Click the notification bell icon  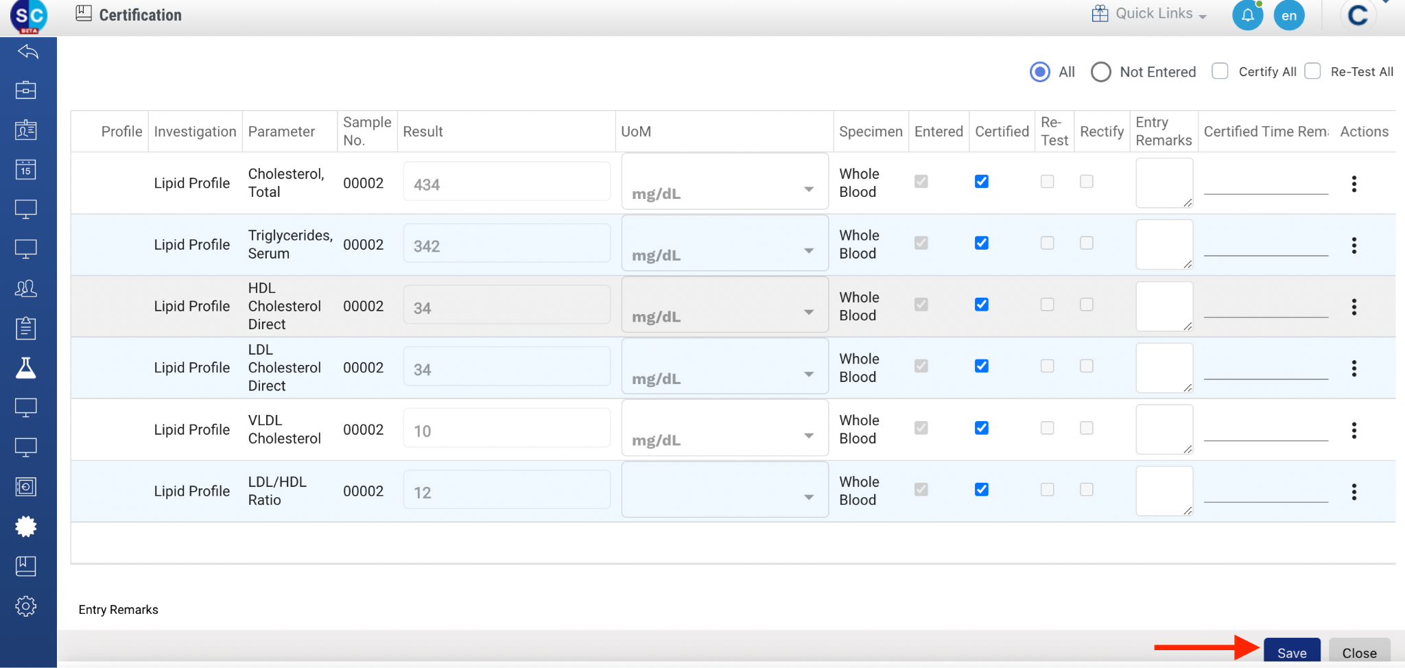click(x=1247, y=15)
